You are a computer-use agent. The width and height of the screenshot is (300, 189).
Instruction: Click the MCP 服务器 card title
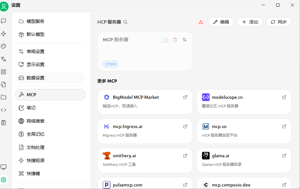pyautogui.click(x=115, y=40)
